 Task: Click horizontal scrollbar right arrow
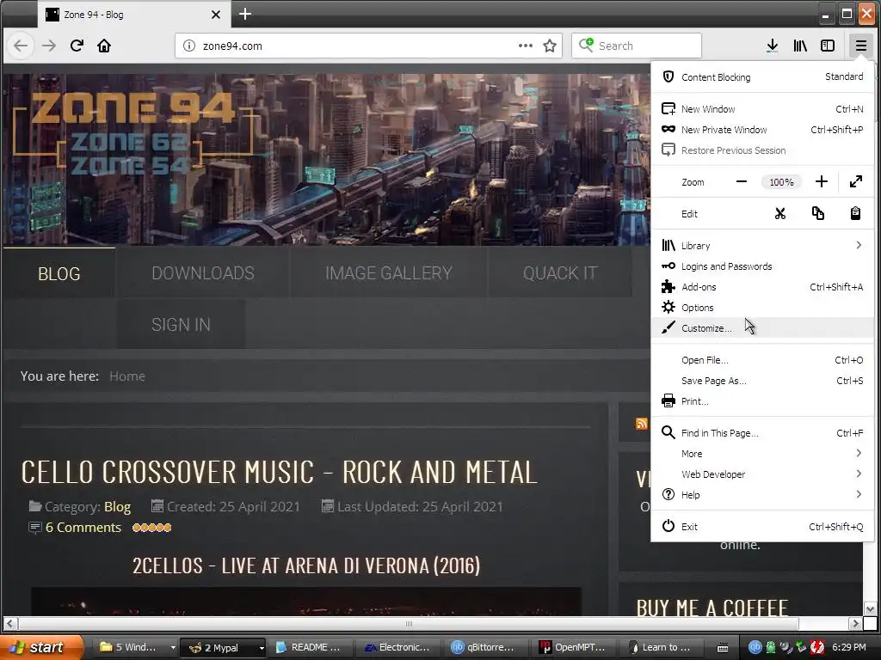(855, 624)
